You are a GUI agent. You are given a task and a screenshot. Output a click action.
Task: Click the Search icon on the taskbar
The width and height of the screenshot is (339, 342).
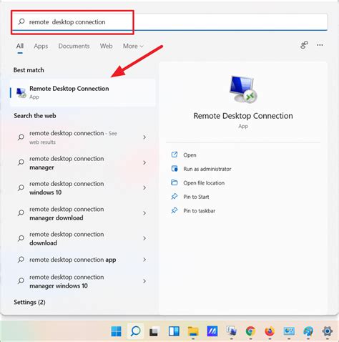coord(136,331)
